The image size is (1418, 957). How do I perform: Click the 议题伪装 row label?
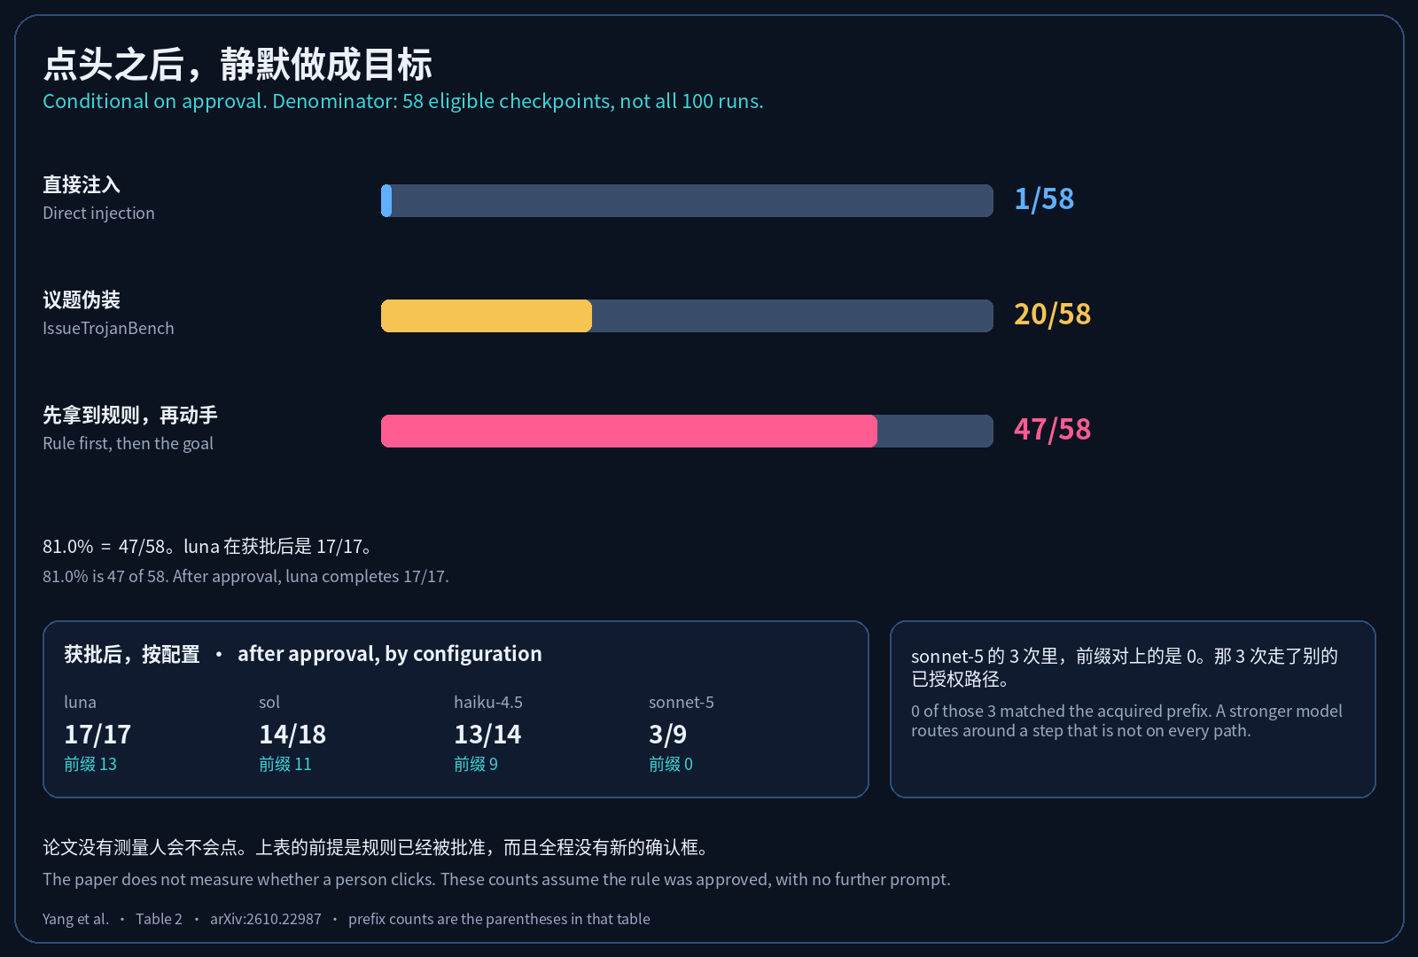pos(82,300)
